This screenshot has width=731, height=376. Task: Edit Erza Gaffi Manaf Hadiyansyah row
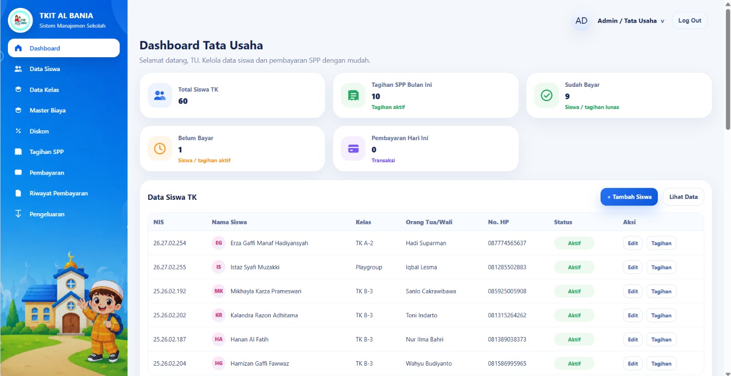pyautogui.click(x=633, y=243)
